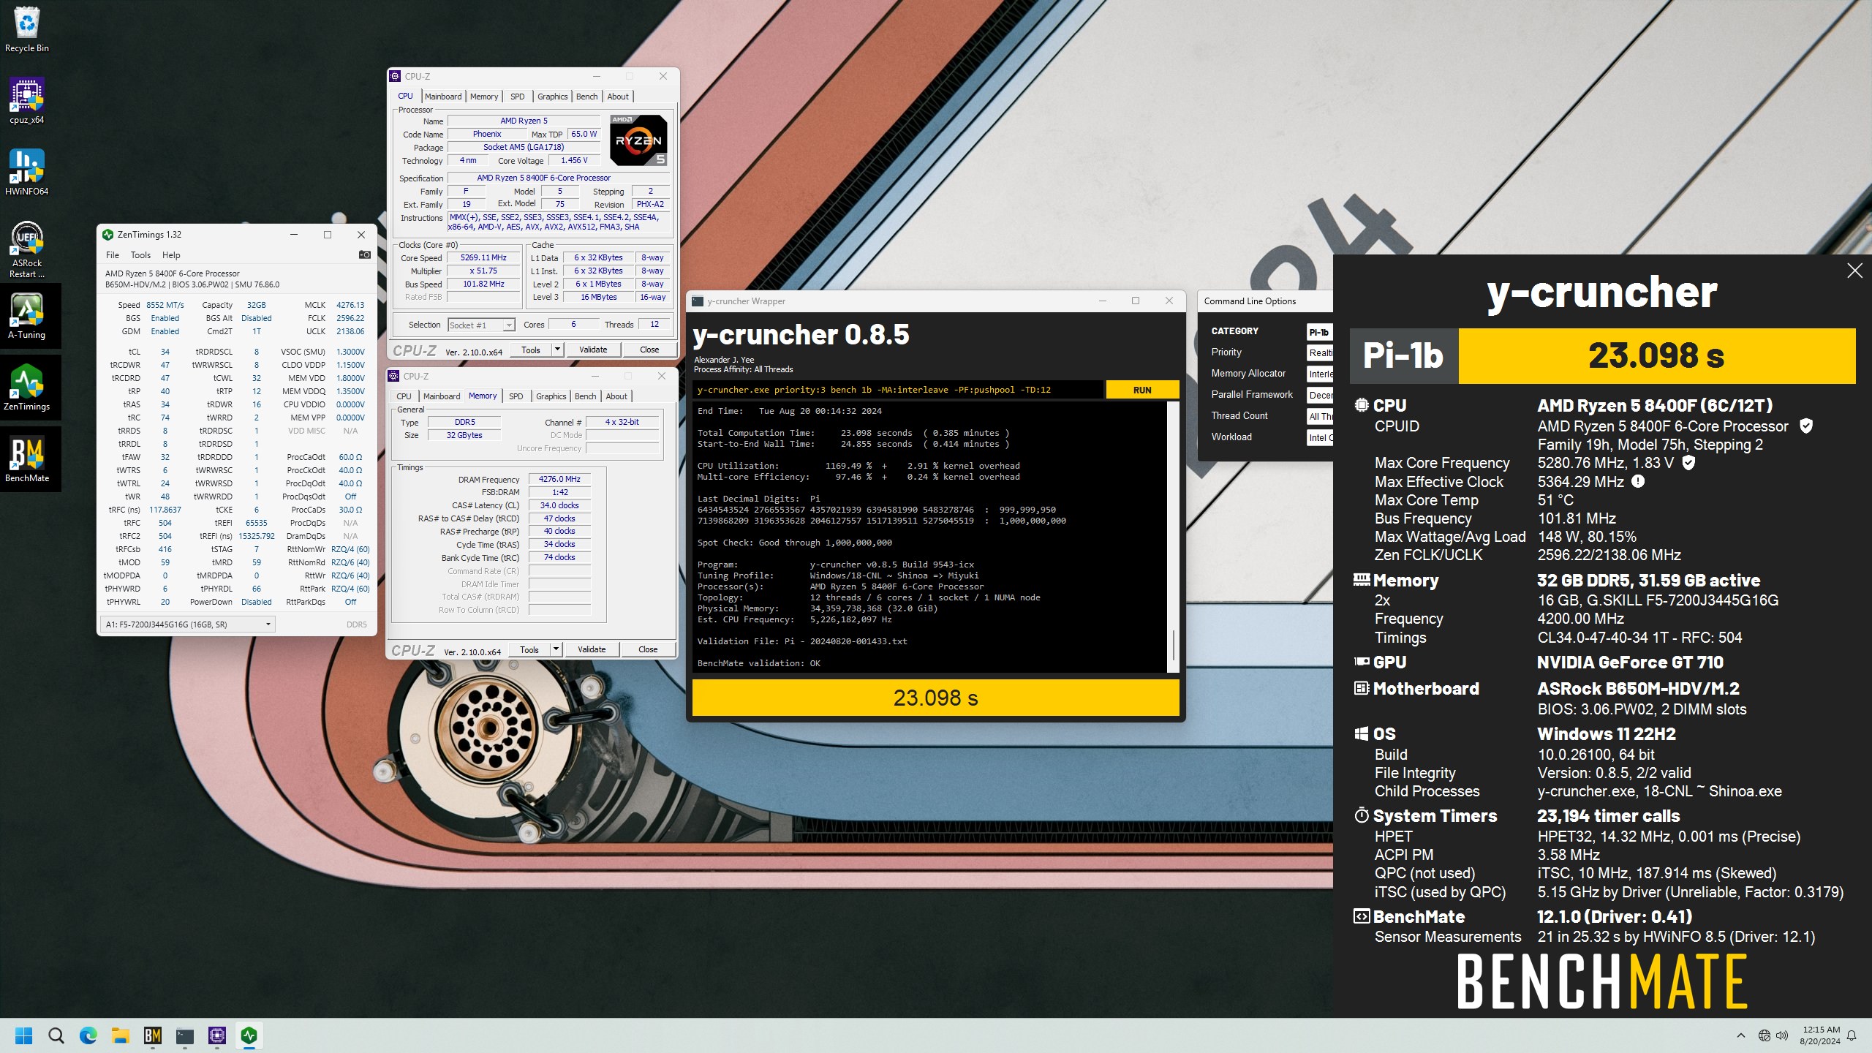Open ASRock Restart to UEFI shortcut
Image resolution: width=1872 pixels, height=1053 pixels.
click(x=27, y=250)
